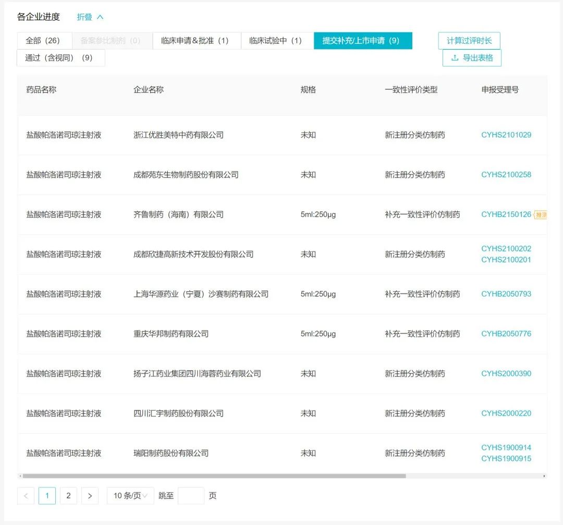Go to next page arrow
The height and width of the screenshot is (525, 563).
click(x=90, y=496)
